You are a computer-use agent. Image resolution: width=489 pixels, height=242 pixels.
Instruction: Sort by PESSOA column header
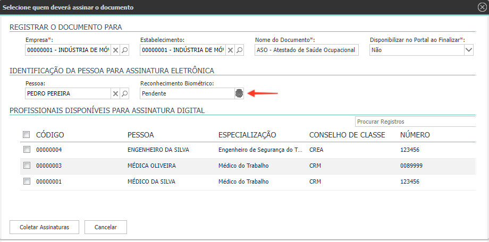click(141, 135)
